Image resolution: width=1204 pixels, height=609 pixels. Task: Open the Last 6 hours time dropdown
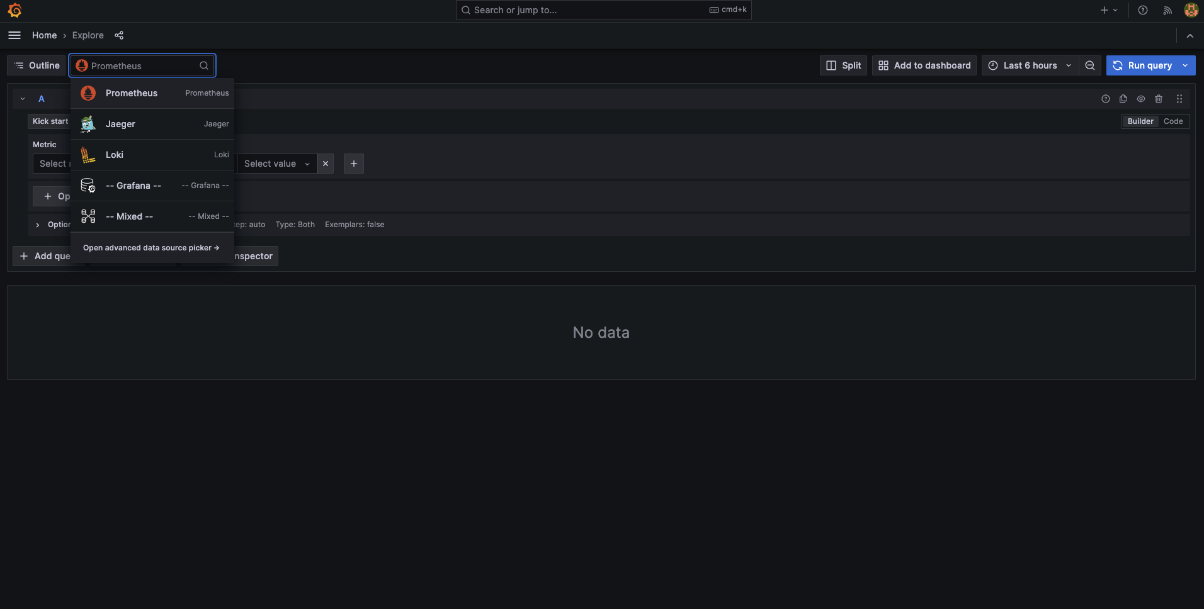pyautogui.click(x=1029, y=65)
